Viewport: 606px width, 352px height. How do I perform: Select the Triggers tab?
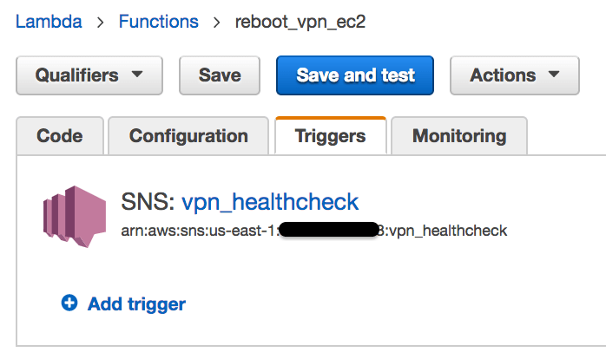(330, 136)
